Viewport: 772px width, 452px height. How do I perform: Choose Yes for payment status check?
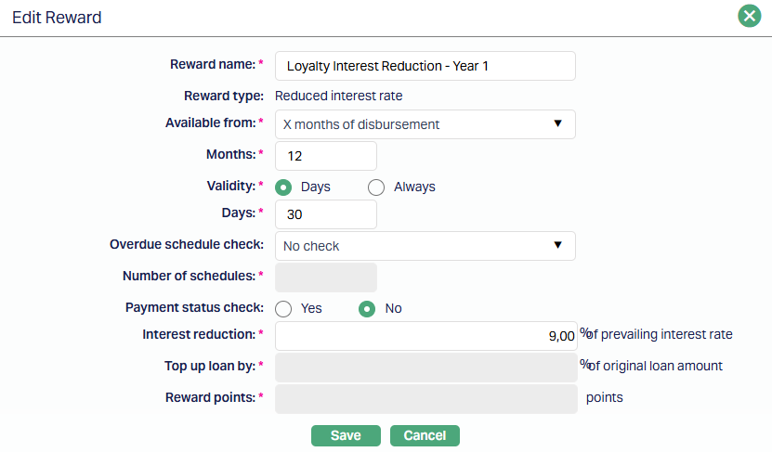pos(284,308)
